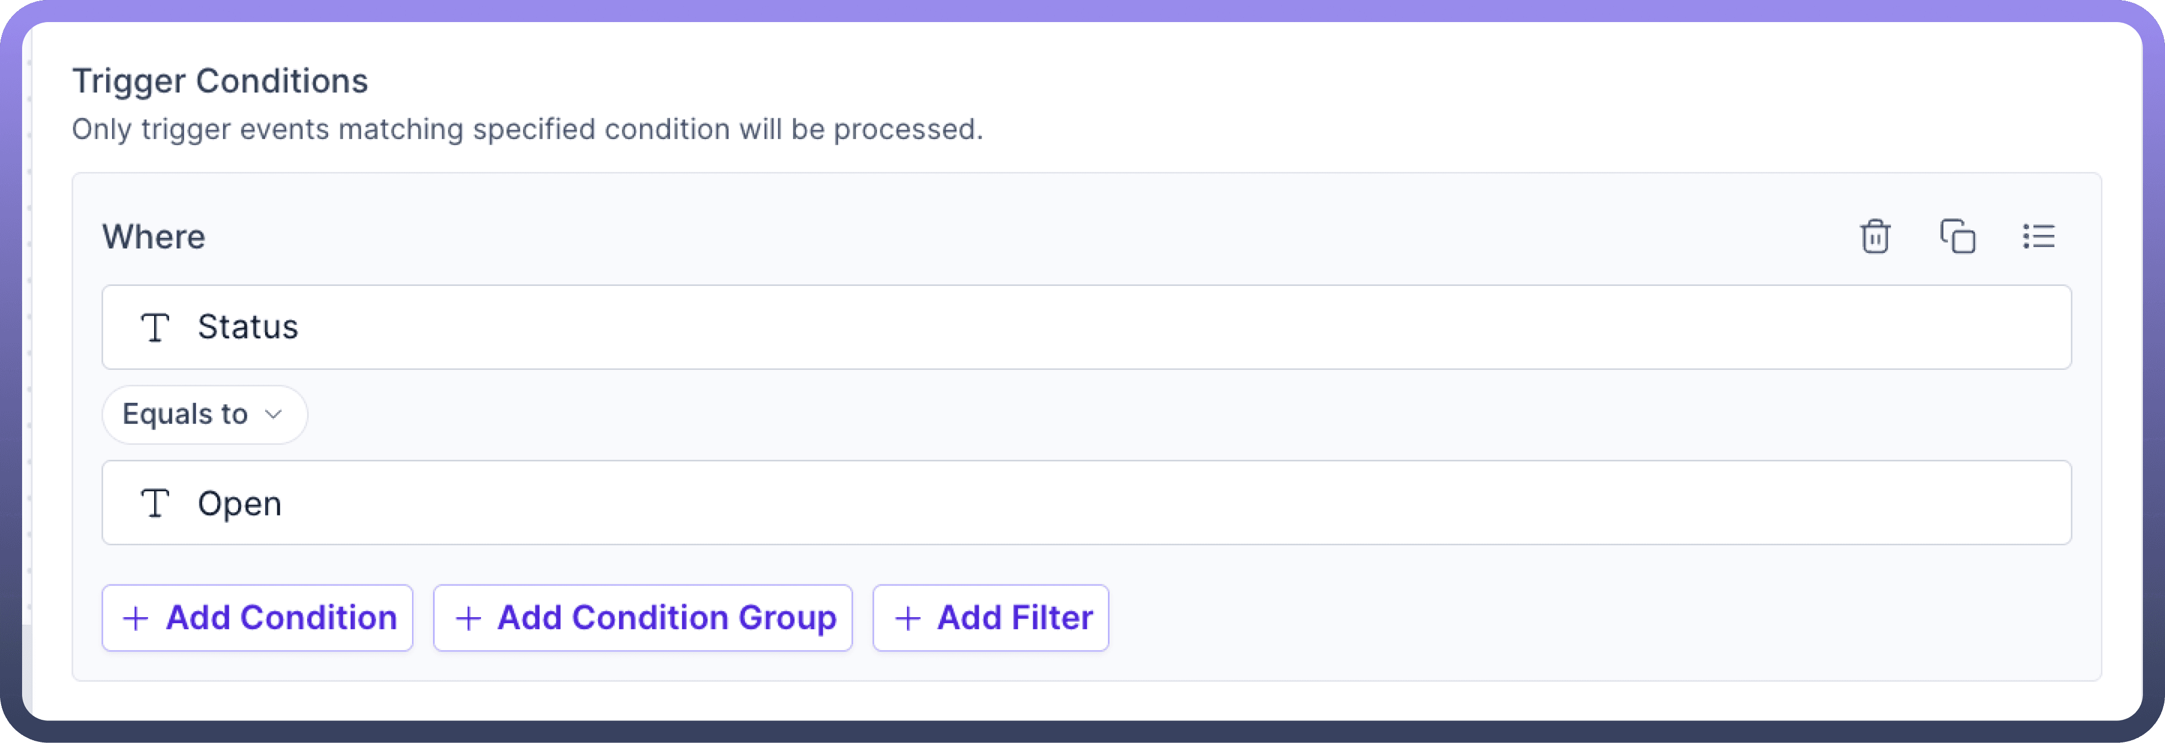Viewport: 2165px width, 743px height.
Task: Expand the chevron next to Equals to
Action: (x=273, y=415)
